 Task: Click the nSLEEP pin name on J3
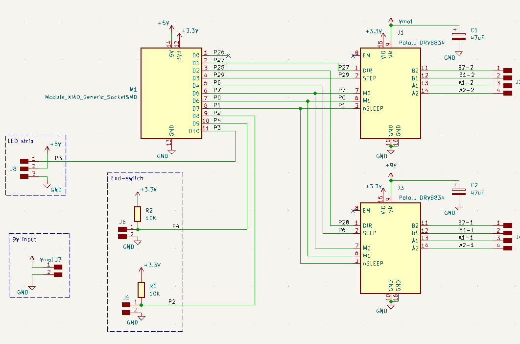click(x=373, y=263)
